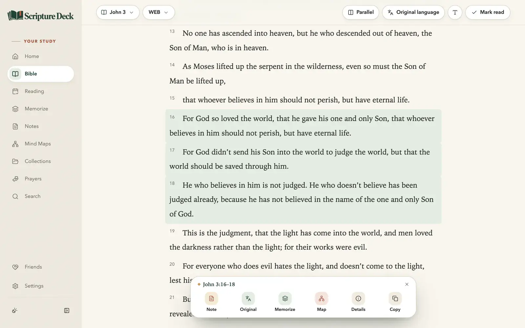Show Original language

413,12
